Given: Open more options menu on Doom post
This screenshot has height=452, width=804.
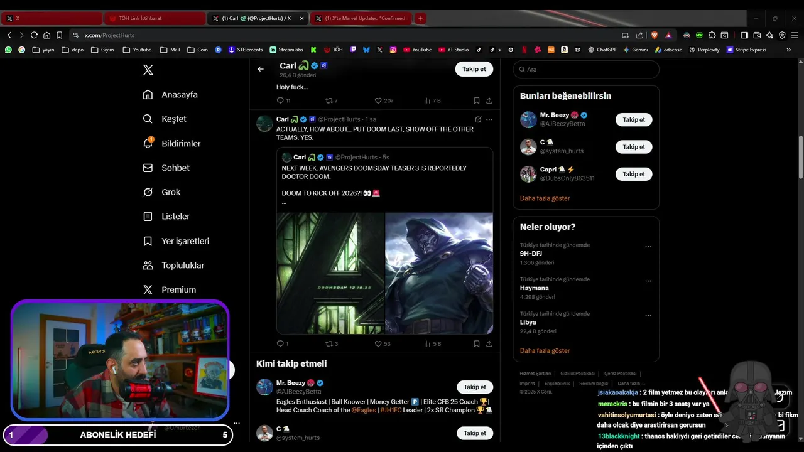Looking at the screenshot, I should [489, 119].
